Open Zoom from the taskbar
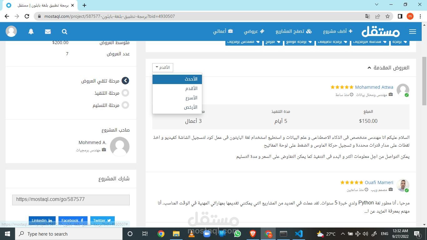The width and height of the screenshot is (427, 240). (207, 234)
